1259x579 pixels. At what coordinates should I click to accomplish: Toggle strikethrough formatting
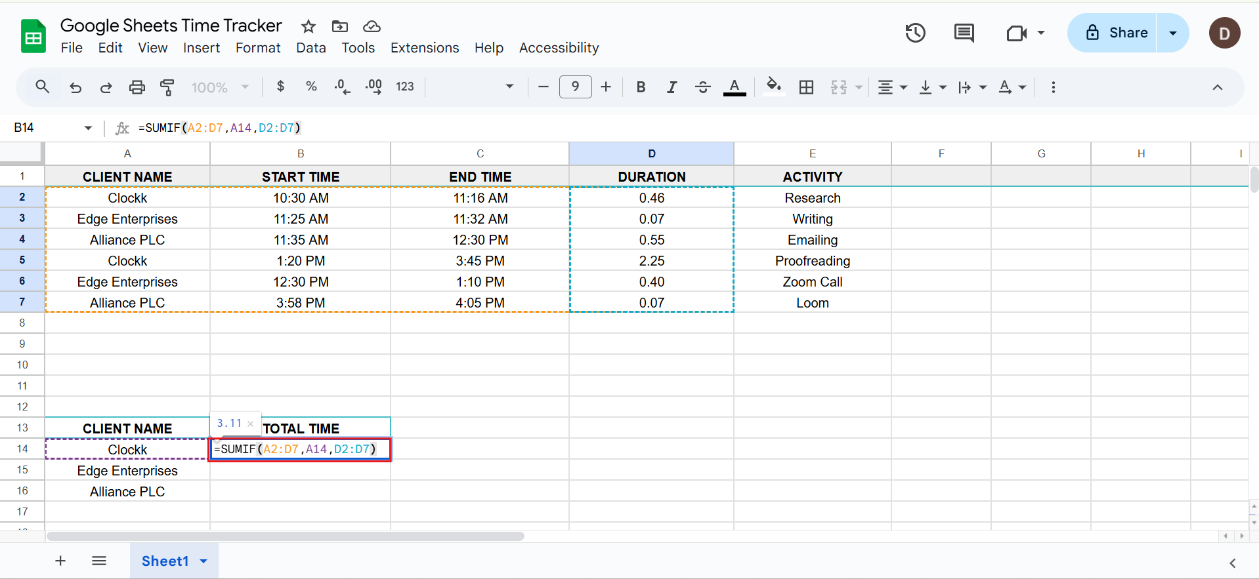click(702, 87)
